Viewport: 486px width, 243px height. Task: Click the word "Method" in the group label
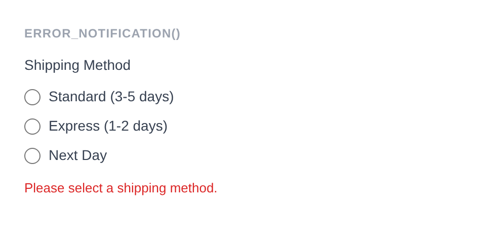pos(107,65)
